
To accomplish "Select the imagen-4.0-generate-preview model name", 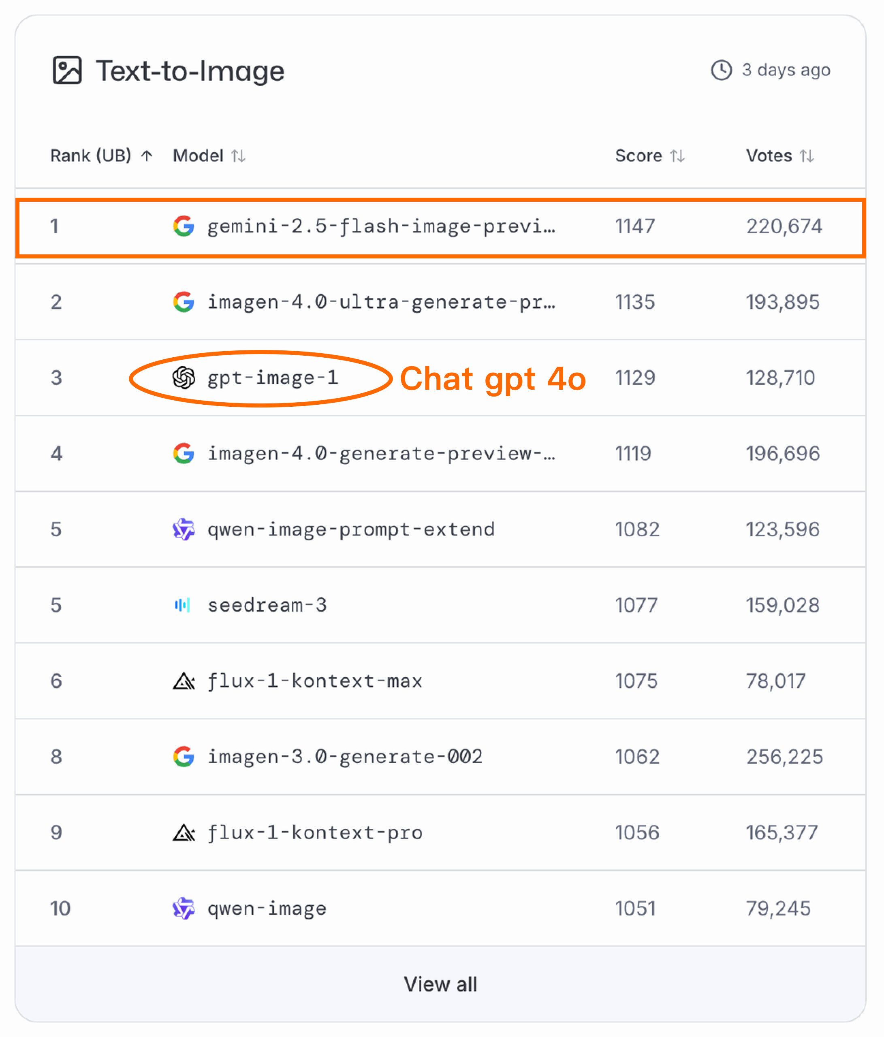I will [x=381, y=454].
